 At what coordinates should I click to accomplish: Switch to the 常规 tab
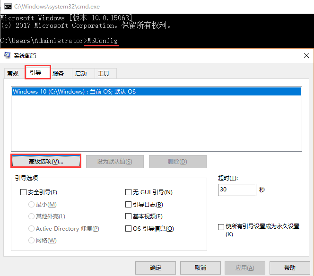[x=13, y=73]
